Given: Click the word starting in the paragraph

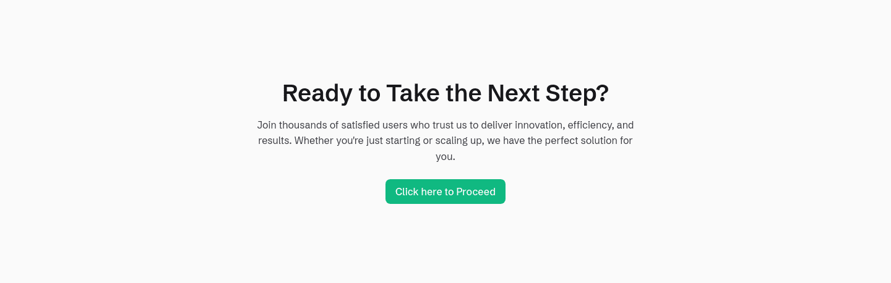Looking at the screenshot, I should (x=403, y=141).
